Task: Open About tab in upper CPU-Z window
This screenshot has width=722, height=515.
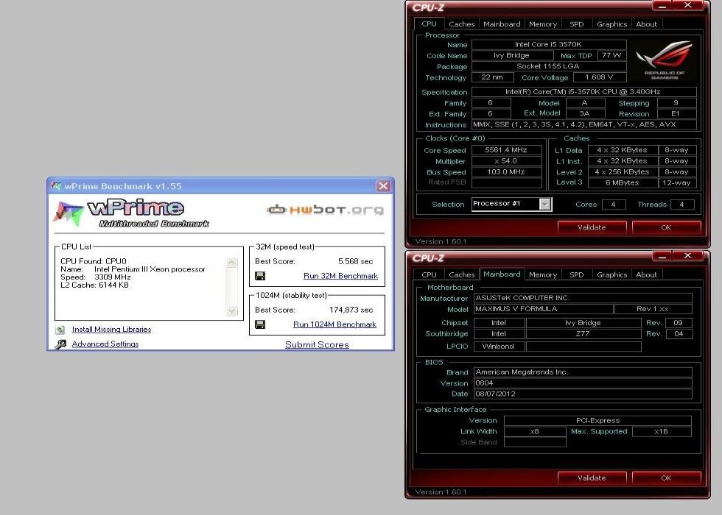Action: tap(647, 24)
